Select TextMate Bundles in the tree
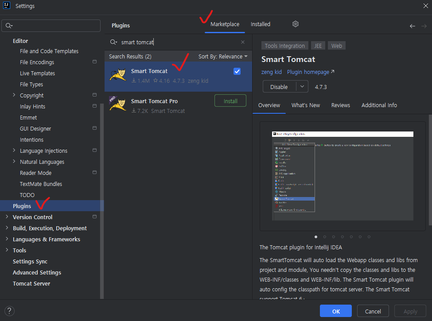 tap(41, 184)
